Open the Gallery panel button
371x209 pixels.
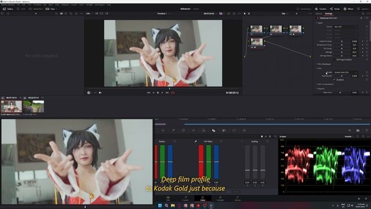pos(8,9)
